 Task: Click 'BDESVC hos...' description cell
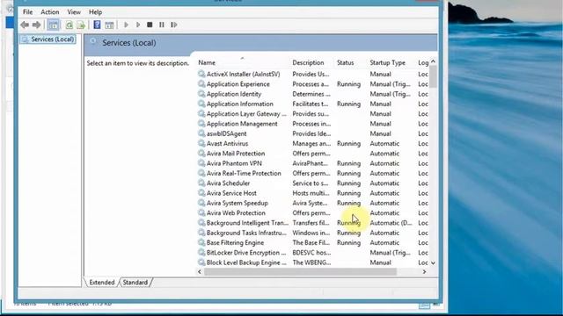[311, 253]
